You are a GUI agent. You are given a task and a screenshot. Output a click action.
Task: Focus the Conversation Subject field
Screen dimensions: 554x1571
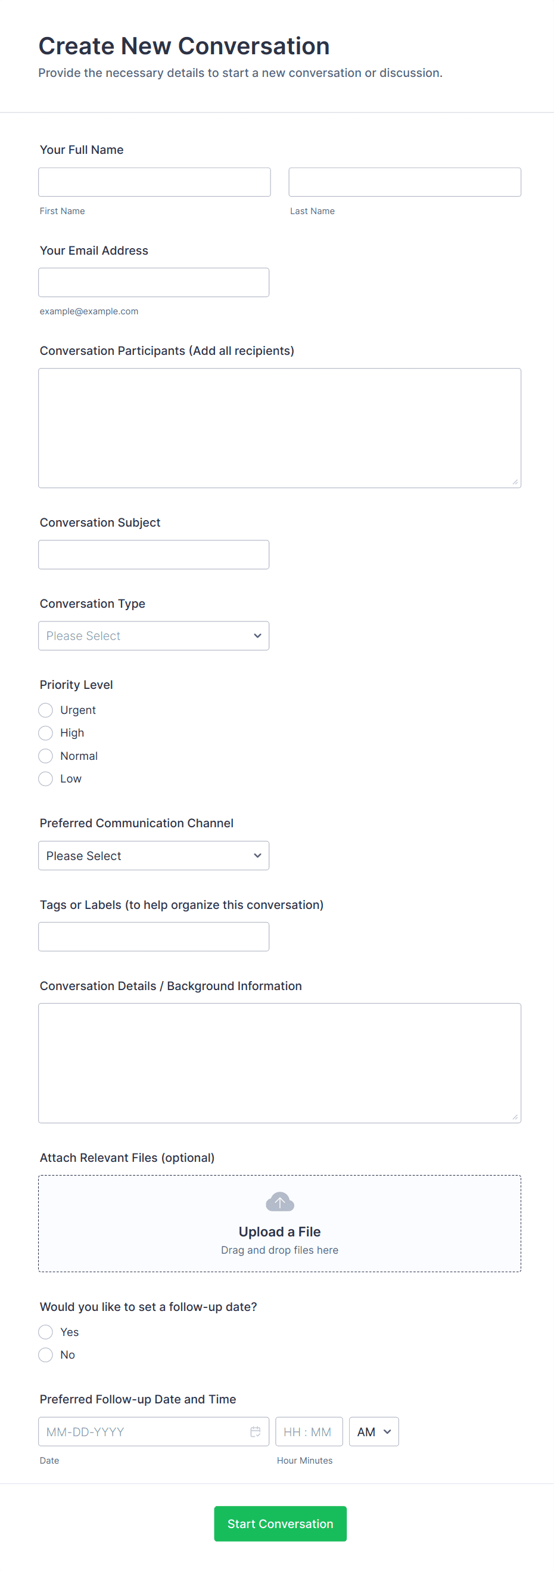(x=154, y=554)
